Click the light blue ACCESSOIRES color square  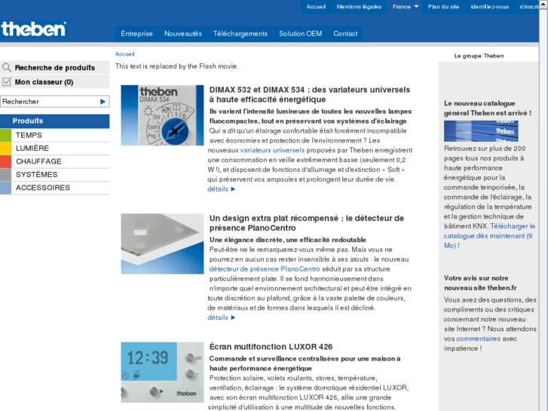point(5,188)
